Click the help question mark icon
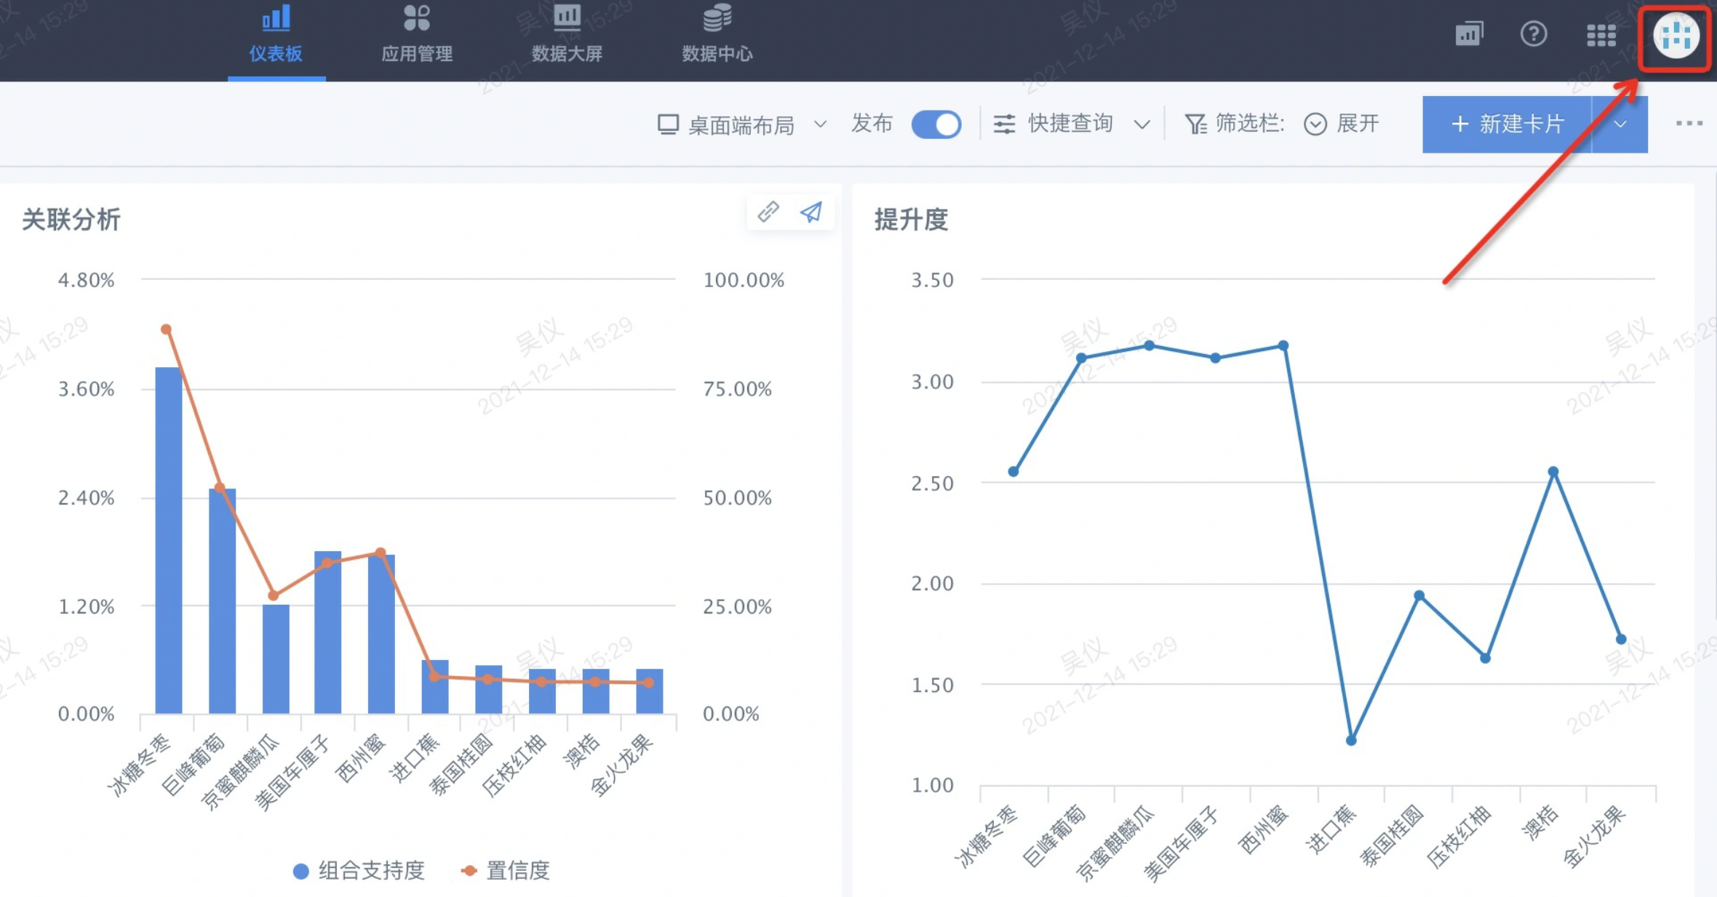Screen dimensions: 1717x897 pyautogui.click(x=1534, y=34)
